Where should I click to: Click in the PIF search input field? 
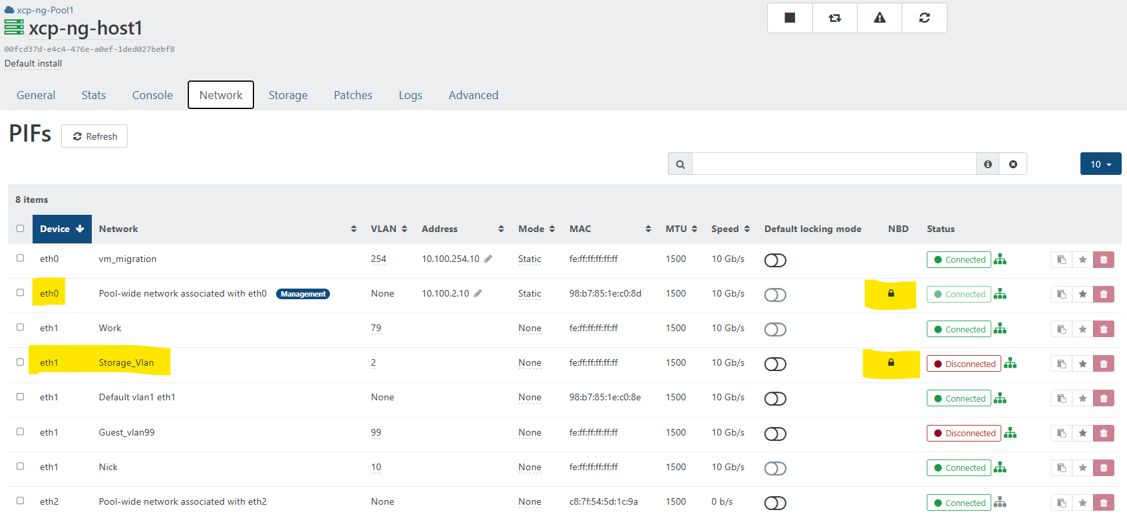pos(834,164)
